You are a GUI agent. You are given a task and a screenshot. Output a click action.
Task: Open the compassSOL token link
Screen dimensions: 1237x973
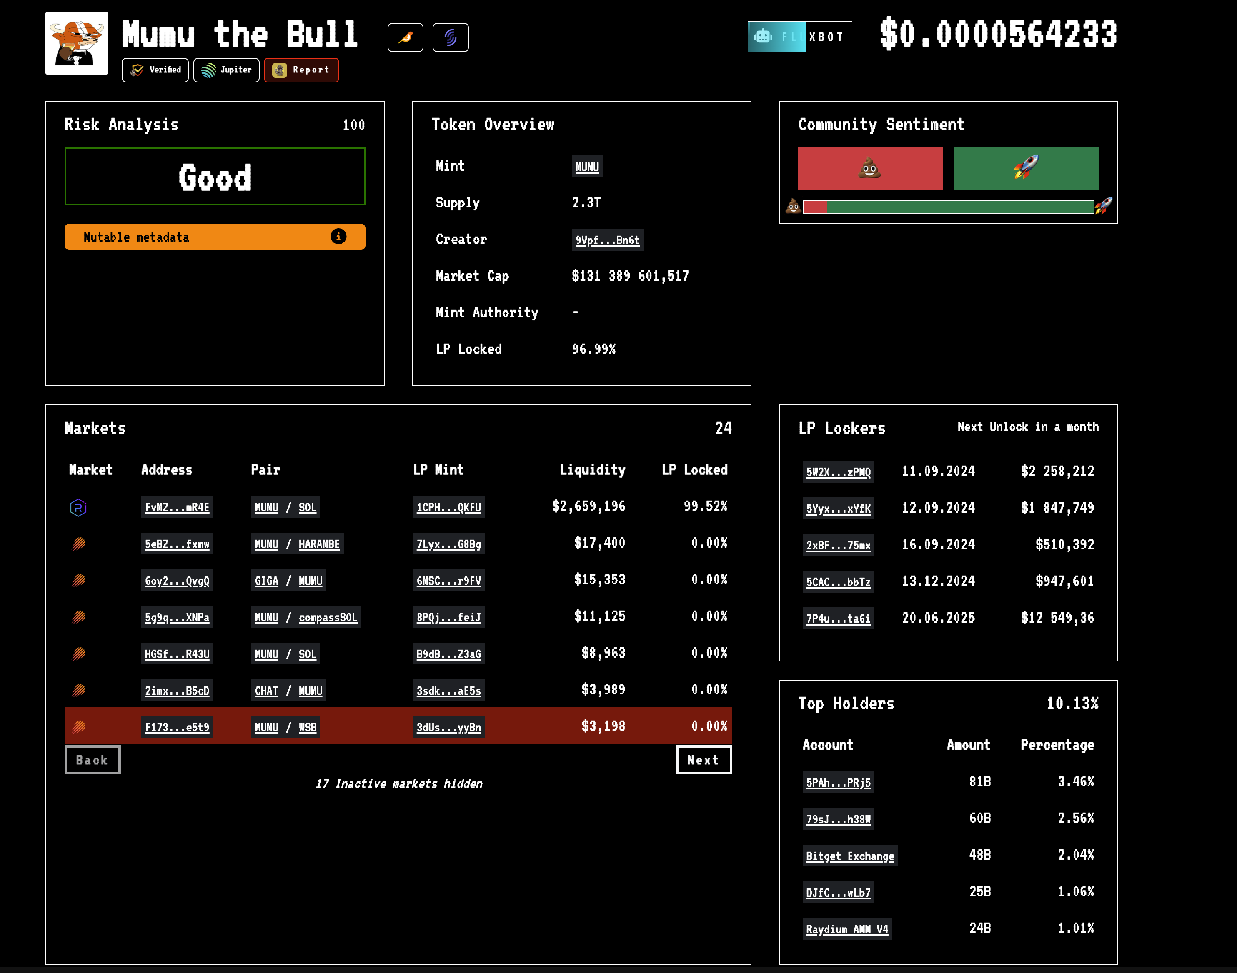(328, 617)
